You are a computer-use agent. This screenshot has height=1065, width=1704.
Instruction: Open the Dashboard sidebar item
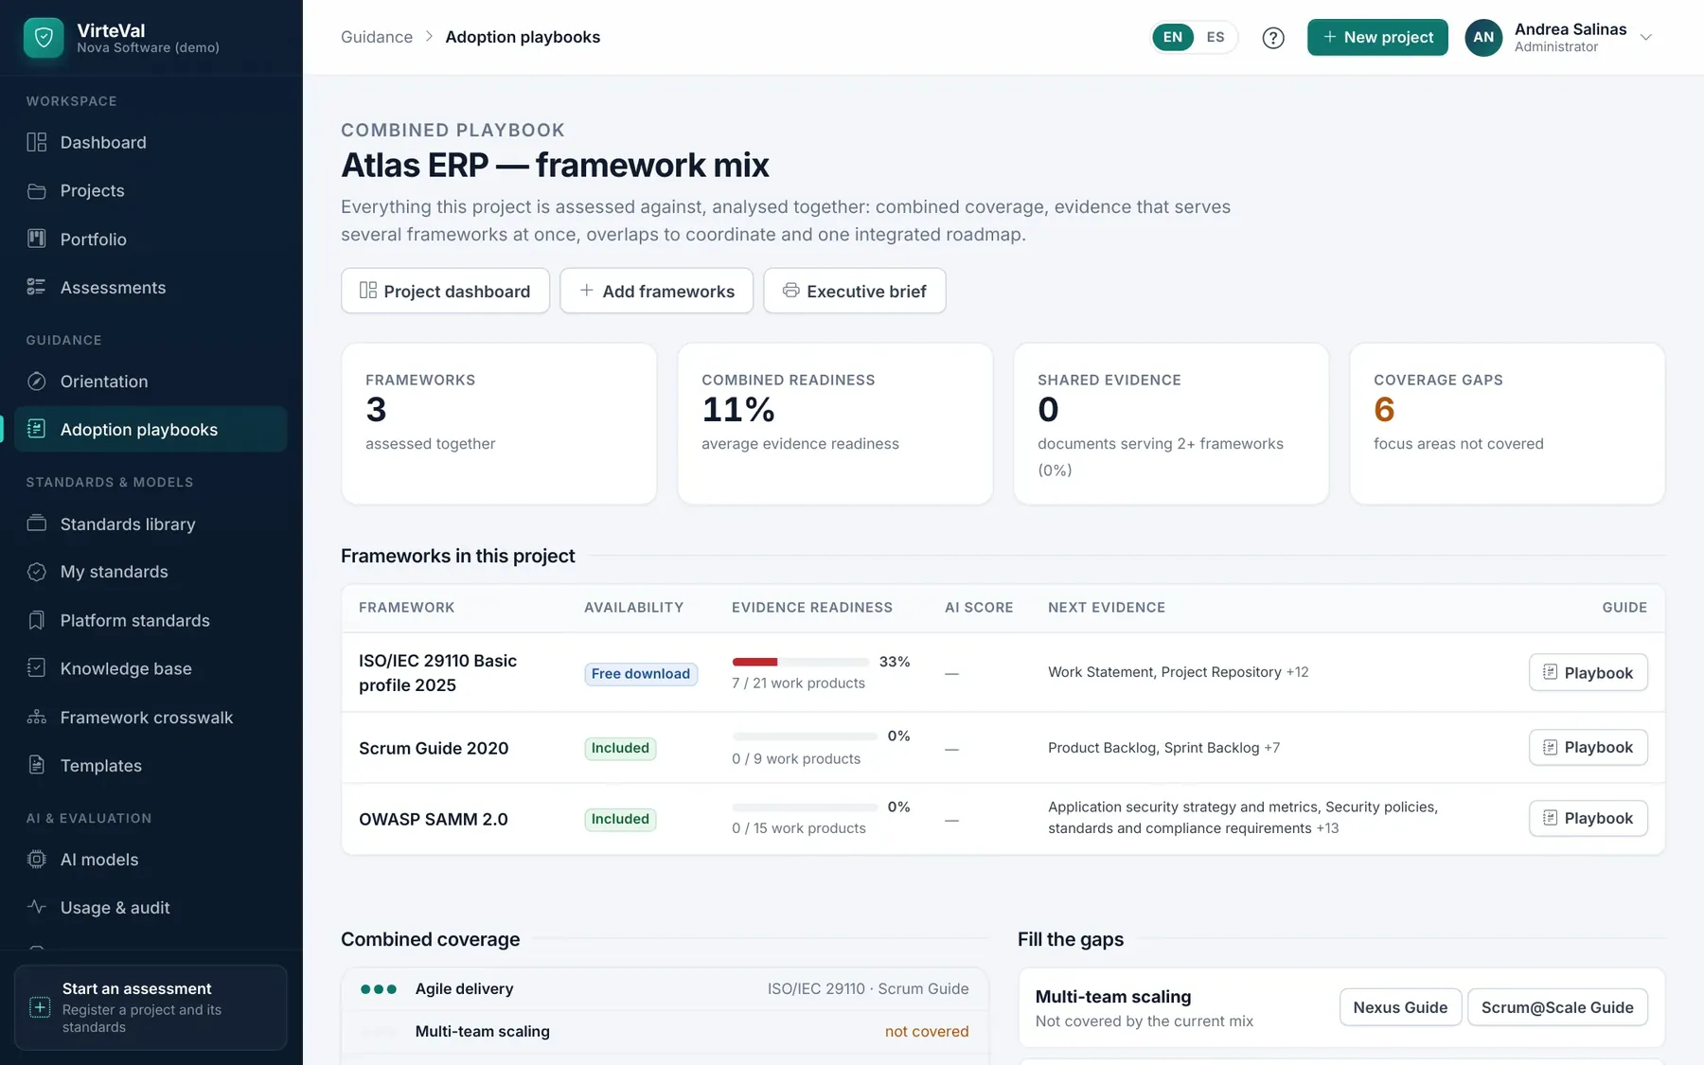tap(151, 142)
